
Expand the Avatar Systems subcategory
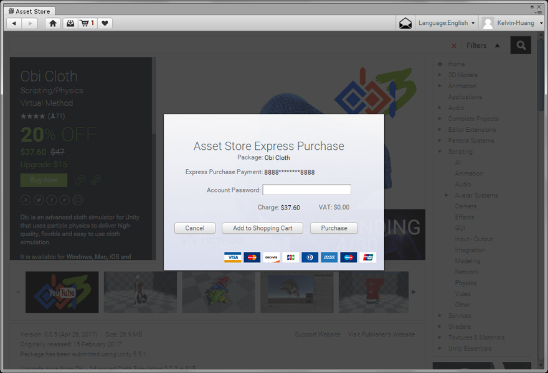pyautogui.click(x=446, y=195)
